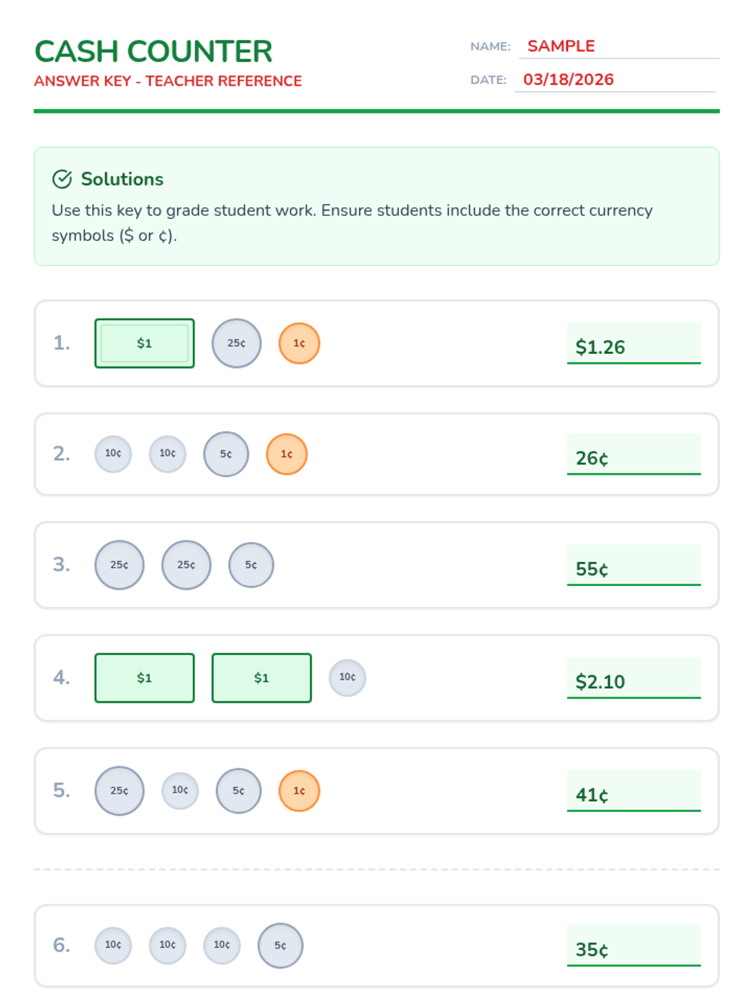Click the 26¢ answer box
753x1004 pixels.
coord(634,454)
